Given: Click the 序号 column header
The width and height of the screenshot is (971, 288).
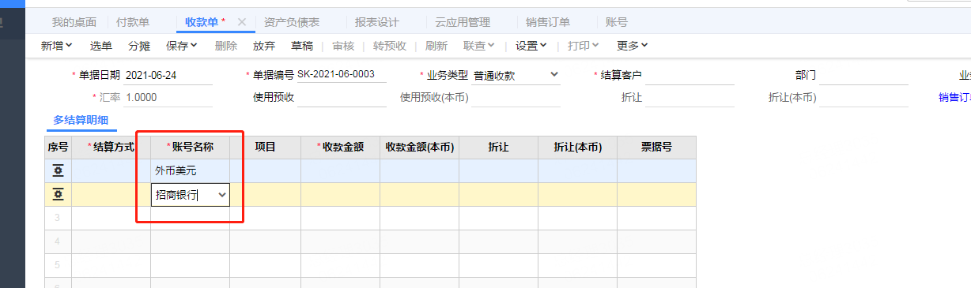Looking at the screenshot, I should pyautogui.click(x=59, y=148).
